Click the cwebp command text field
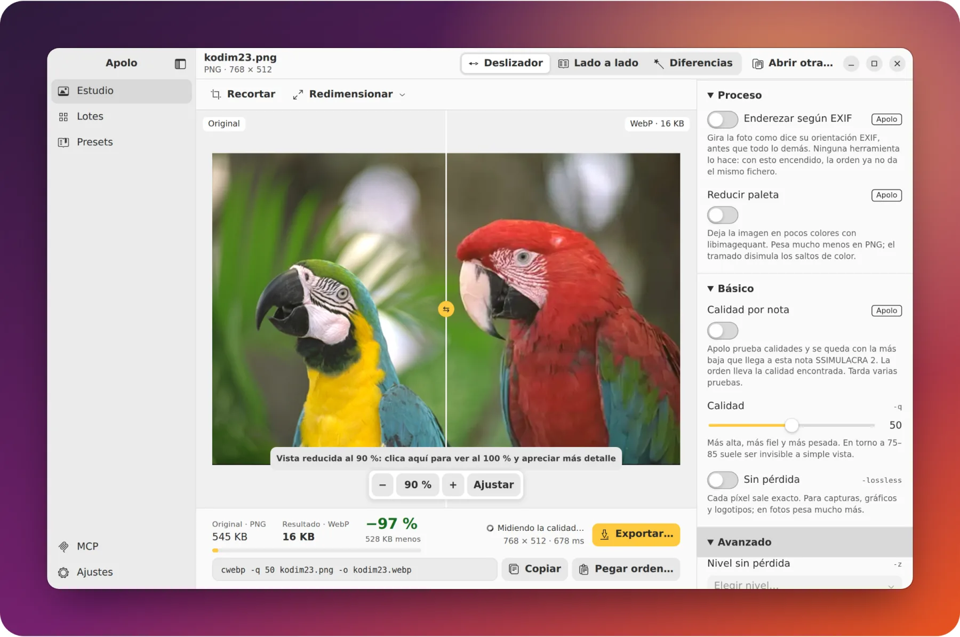Image resolution: width=960 pixels, height=637 pixels. pos(355,570)
